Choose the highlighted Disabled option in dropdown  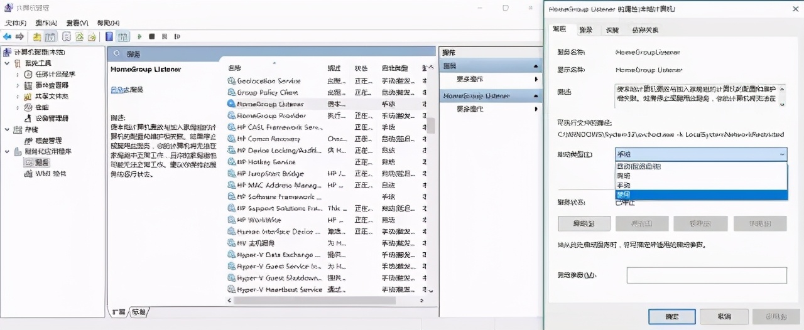[x=700, y=195]
